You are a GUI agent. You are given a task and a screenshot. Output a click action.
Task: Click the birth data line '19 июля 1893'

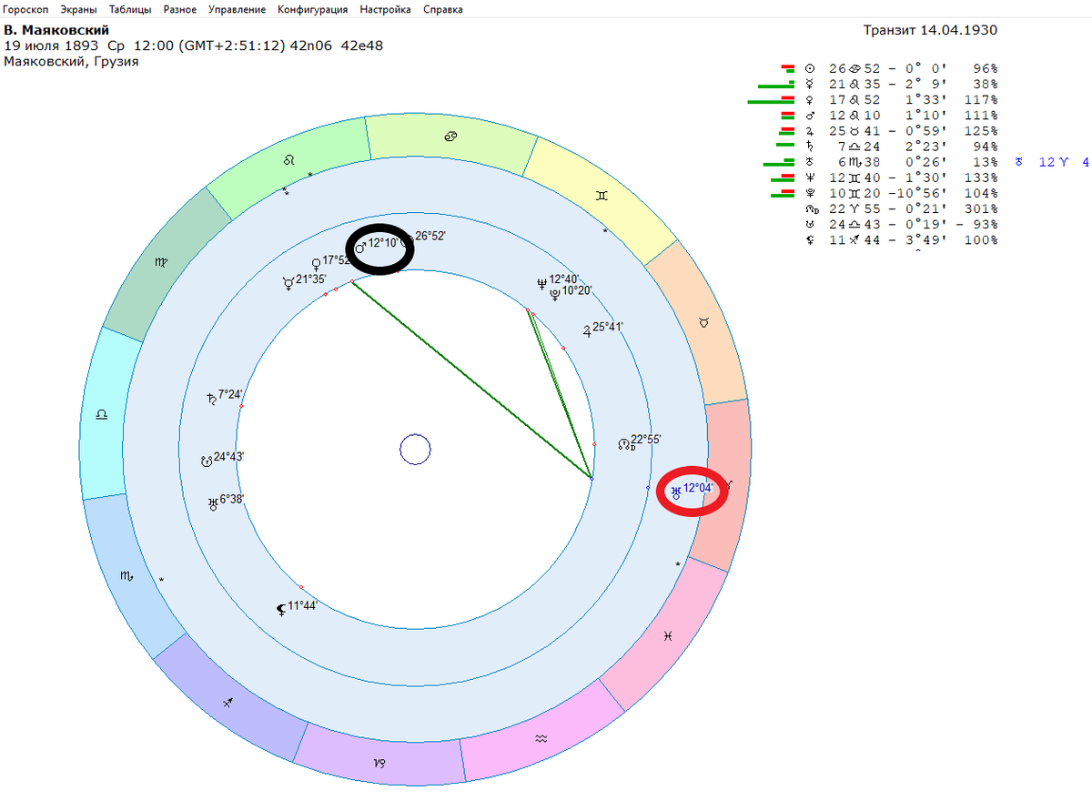193,46
